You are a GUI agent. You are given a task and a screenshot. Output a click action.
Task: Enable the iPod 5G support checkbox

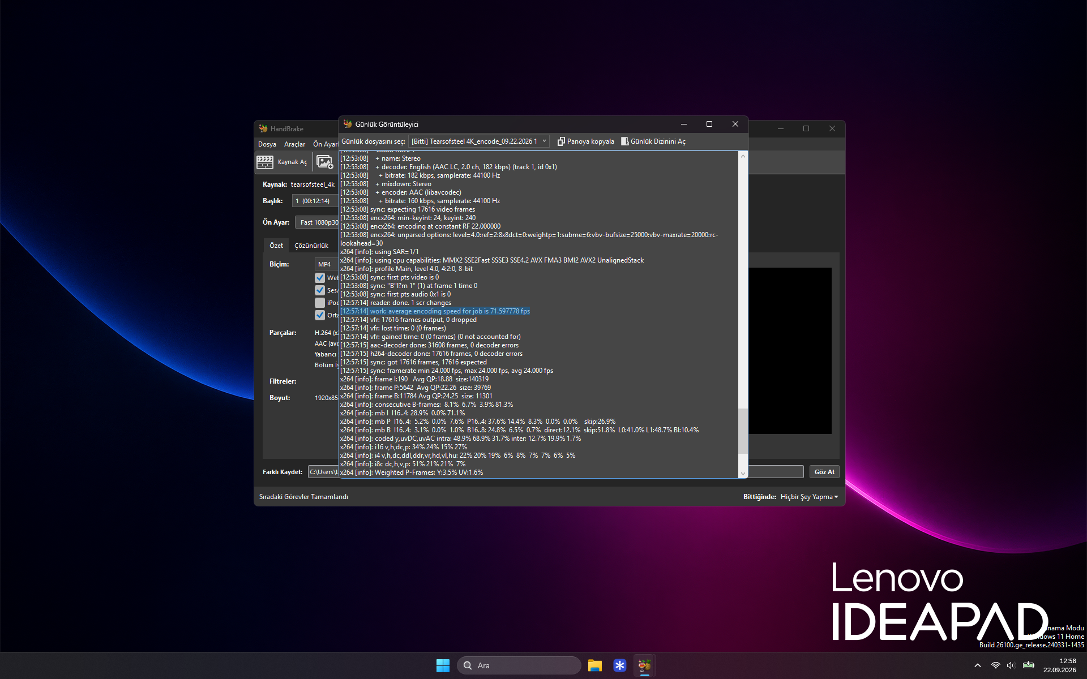tap(320, 303)
